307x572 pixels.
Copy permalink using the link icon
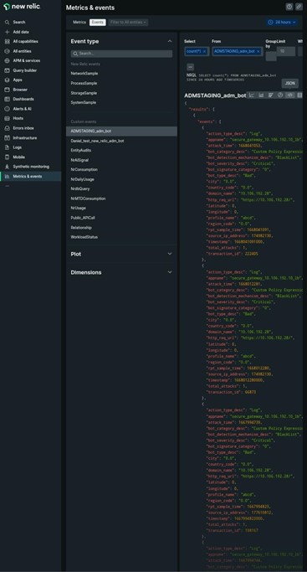coord(299,7)
